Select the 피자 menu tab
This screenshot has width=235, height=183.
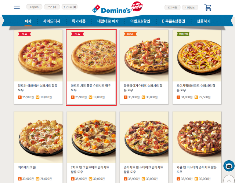28,21
